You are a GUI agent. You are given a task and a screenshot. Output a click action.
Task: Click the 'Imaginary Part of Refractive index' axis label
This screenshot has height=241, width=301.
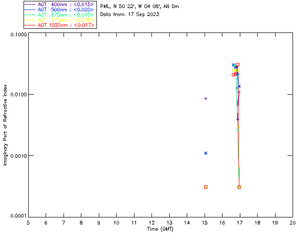5,125
